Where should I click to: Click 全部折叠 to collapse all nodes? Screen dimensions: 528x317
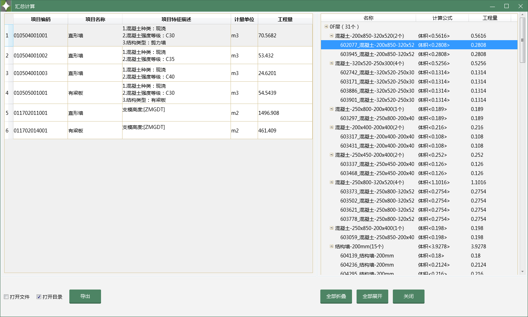click(336, 296)
